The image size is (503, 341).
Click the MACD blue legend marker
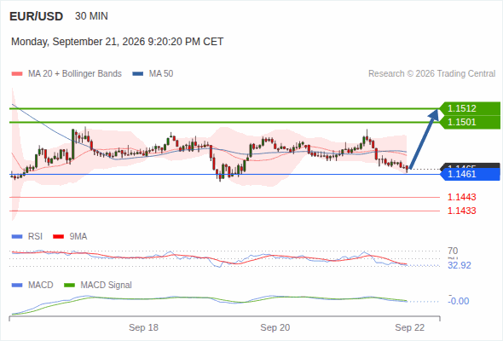tap(17, 286)
